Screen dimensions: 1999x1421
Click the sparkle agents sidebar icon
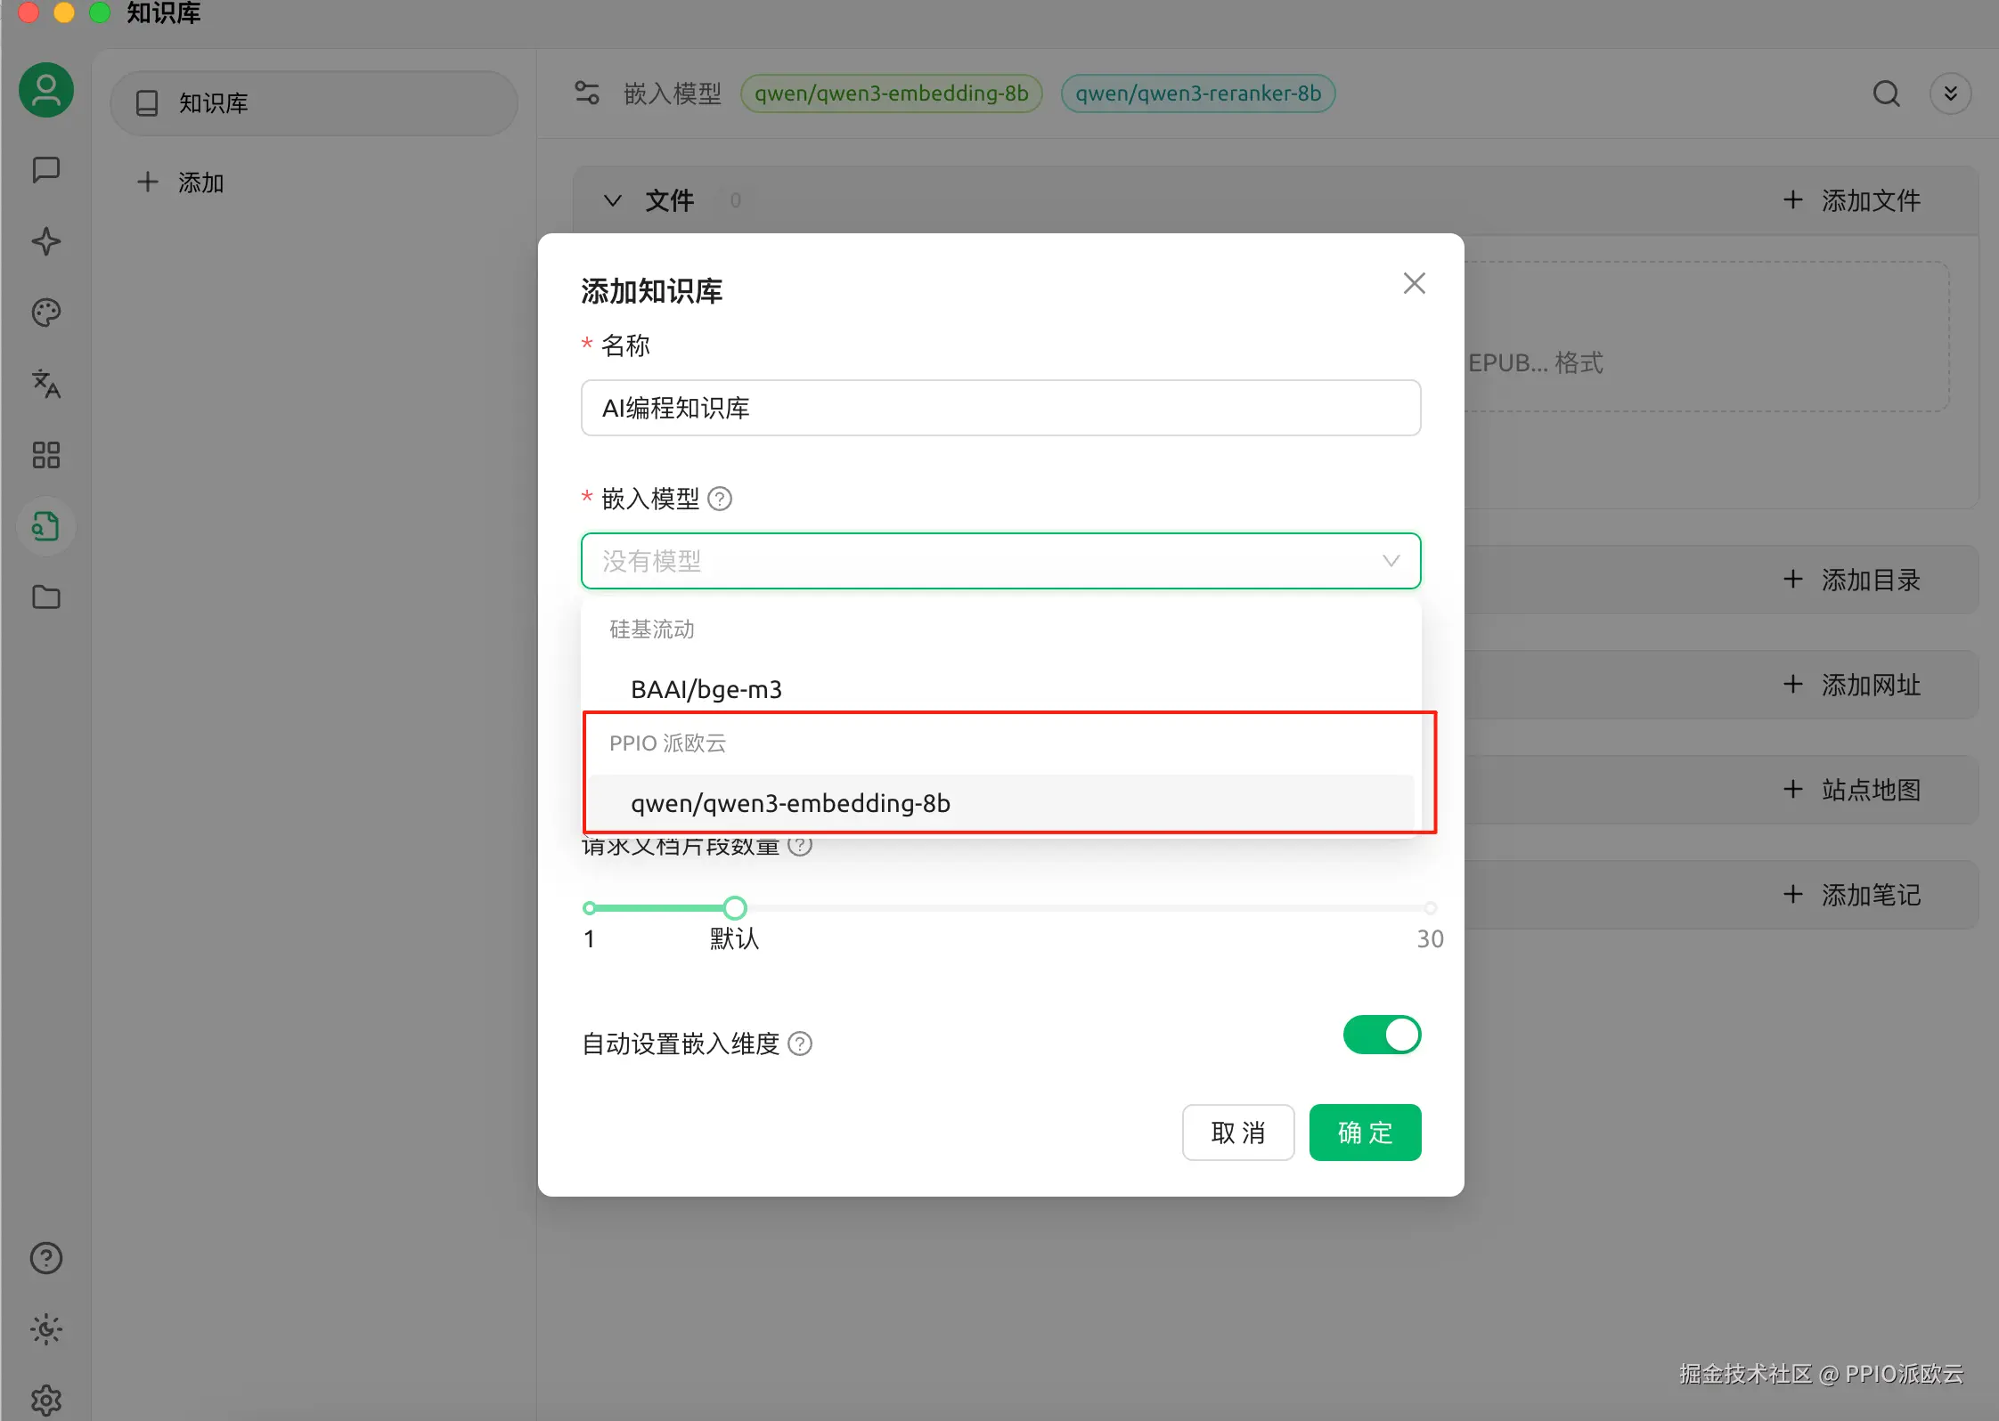point(46,241)
